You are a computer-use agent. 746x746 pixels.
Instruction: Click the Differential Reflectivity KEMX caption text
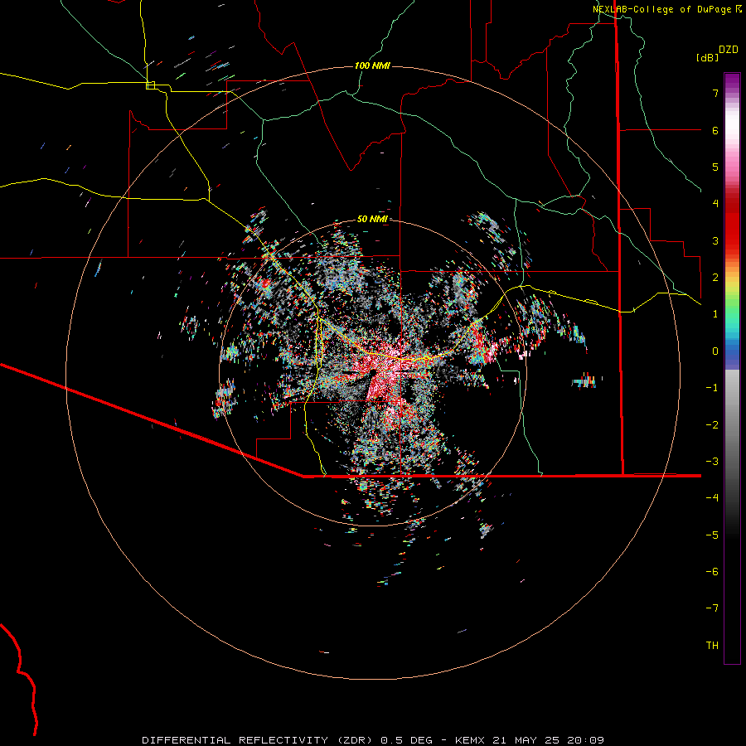(x=373, y=740)
